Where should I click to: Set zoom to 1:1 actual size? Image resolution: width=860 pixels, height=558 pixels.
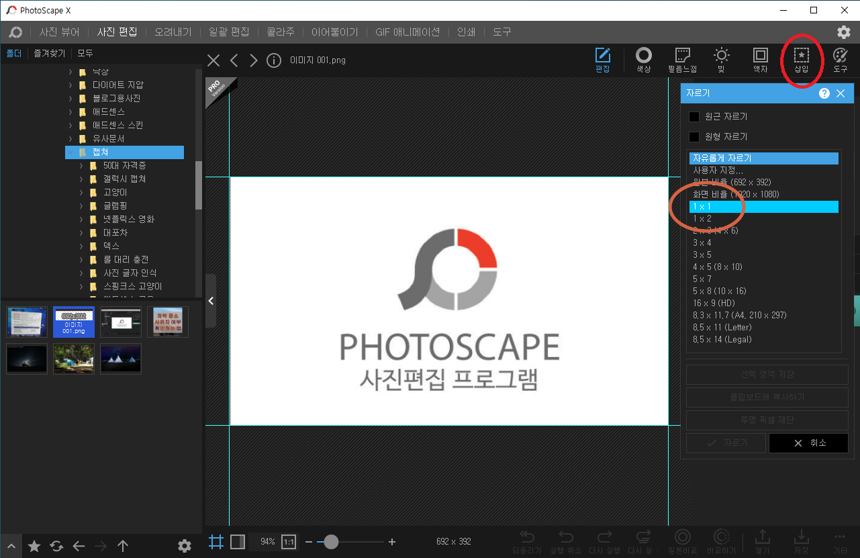click(x=289, y=542)
